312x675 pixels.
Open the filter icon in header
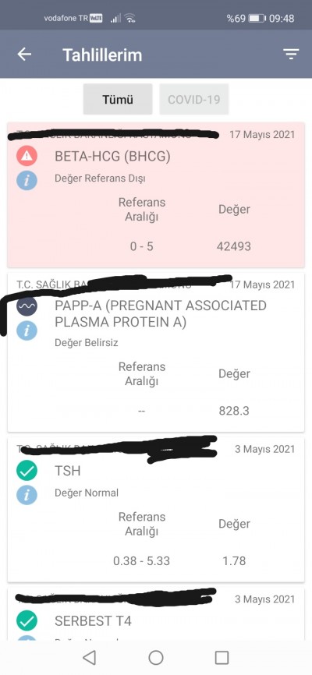click(291, 54)
